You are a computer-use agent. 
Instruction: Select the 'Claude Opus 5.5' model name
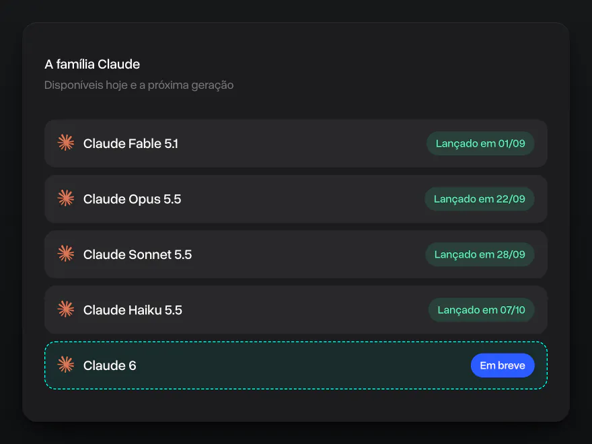132,199
